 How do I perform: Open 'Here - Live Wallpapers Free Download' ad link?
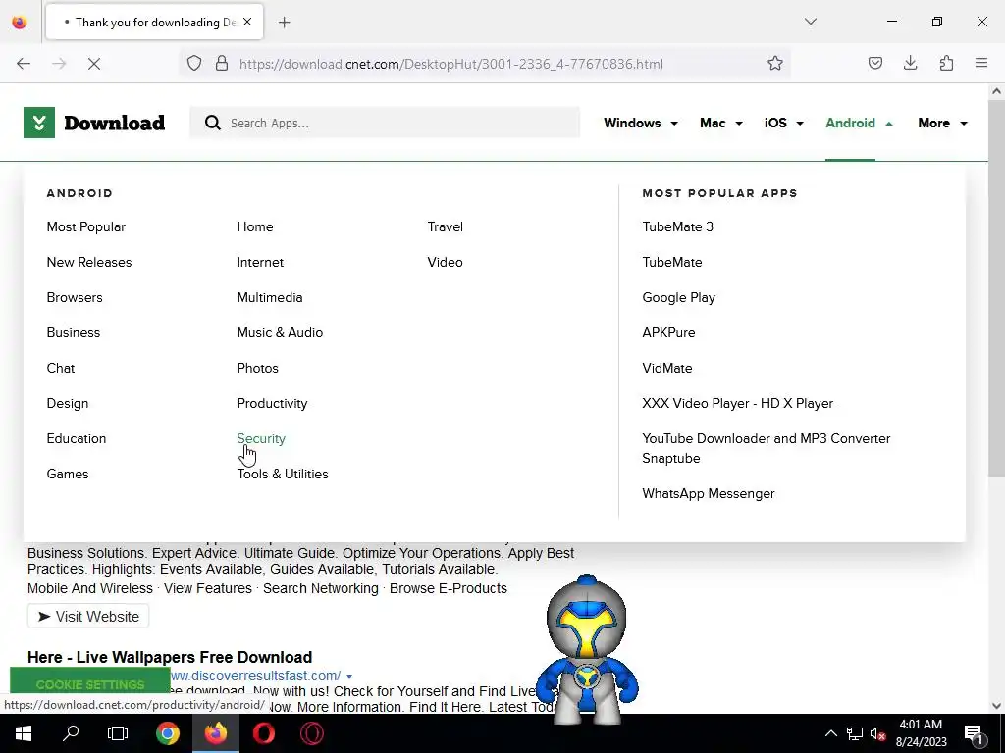(x=170, y=657)
